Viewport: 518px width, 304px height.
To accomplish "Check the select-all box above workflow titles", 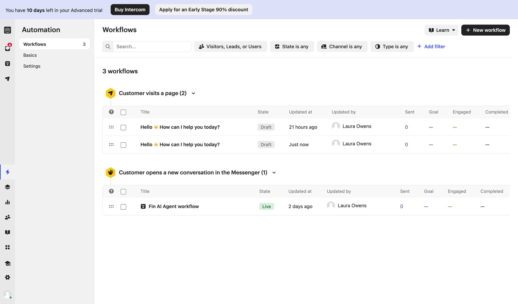I will tap(123, 112).
